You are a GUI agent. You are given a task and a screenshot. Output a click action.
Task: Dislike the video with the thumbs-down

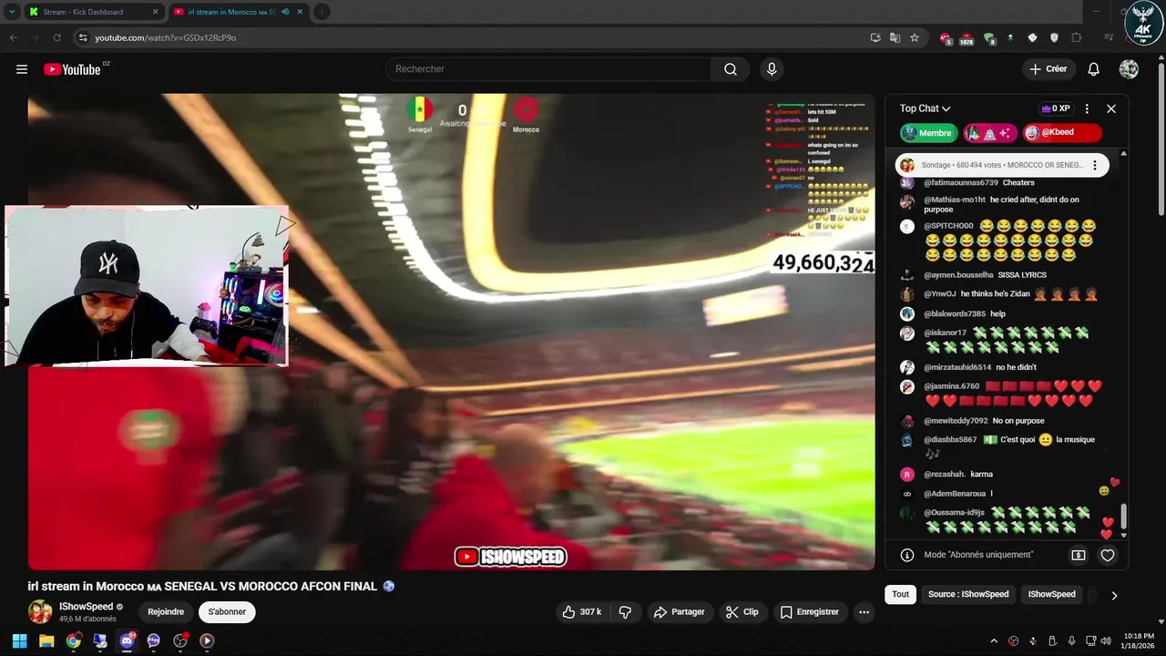[x=625, y=612]
